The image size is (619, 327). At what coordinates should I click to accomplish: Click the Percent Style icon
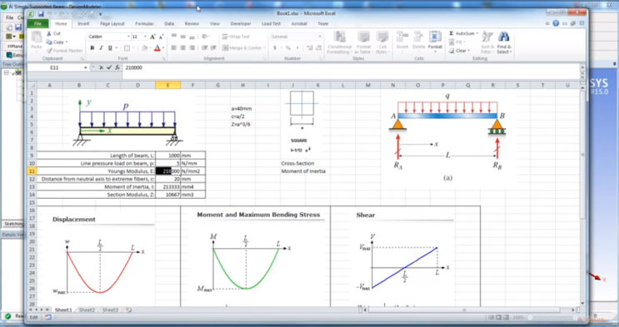point(288,47)
